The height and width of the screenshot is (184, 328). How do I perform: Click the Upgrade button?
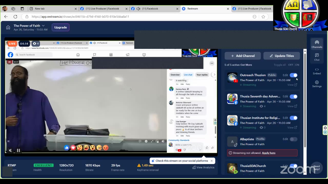60,27
